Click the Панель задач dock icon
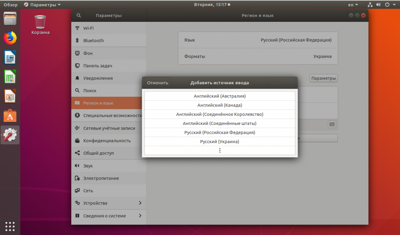This screenshot has height=235, width=400. click(x=77, y=66)
